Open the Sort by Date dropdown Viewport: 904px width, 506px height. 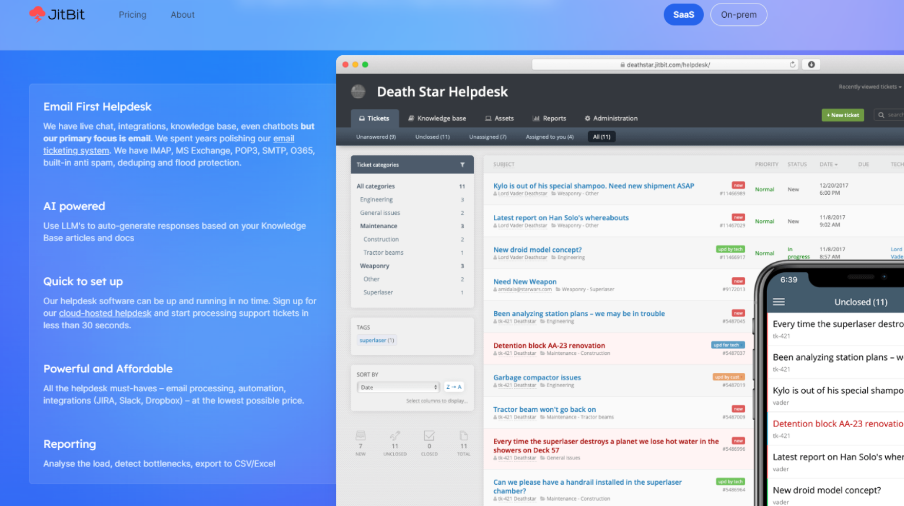click(x=398, y=387)
